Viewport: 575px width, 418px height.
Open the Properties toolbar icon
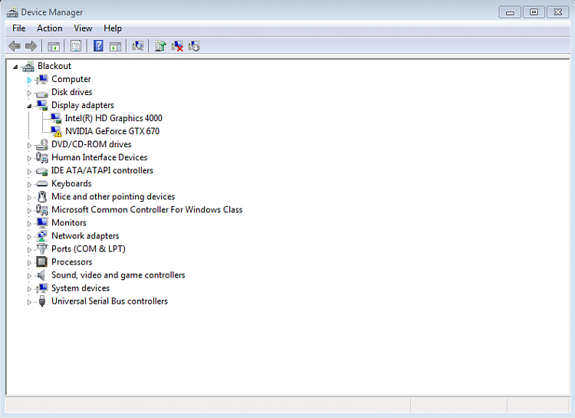(x=76, y=46)
